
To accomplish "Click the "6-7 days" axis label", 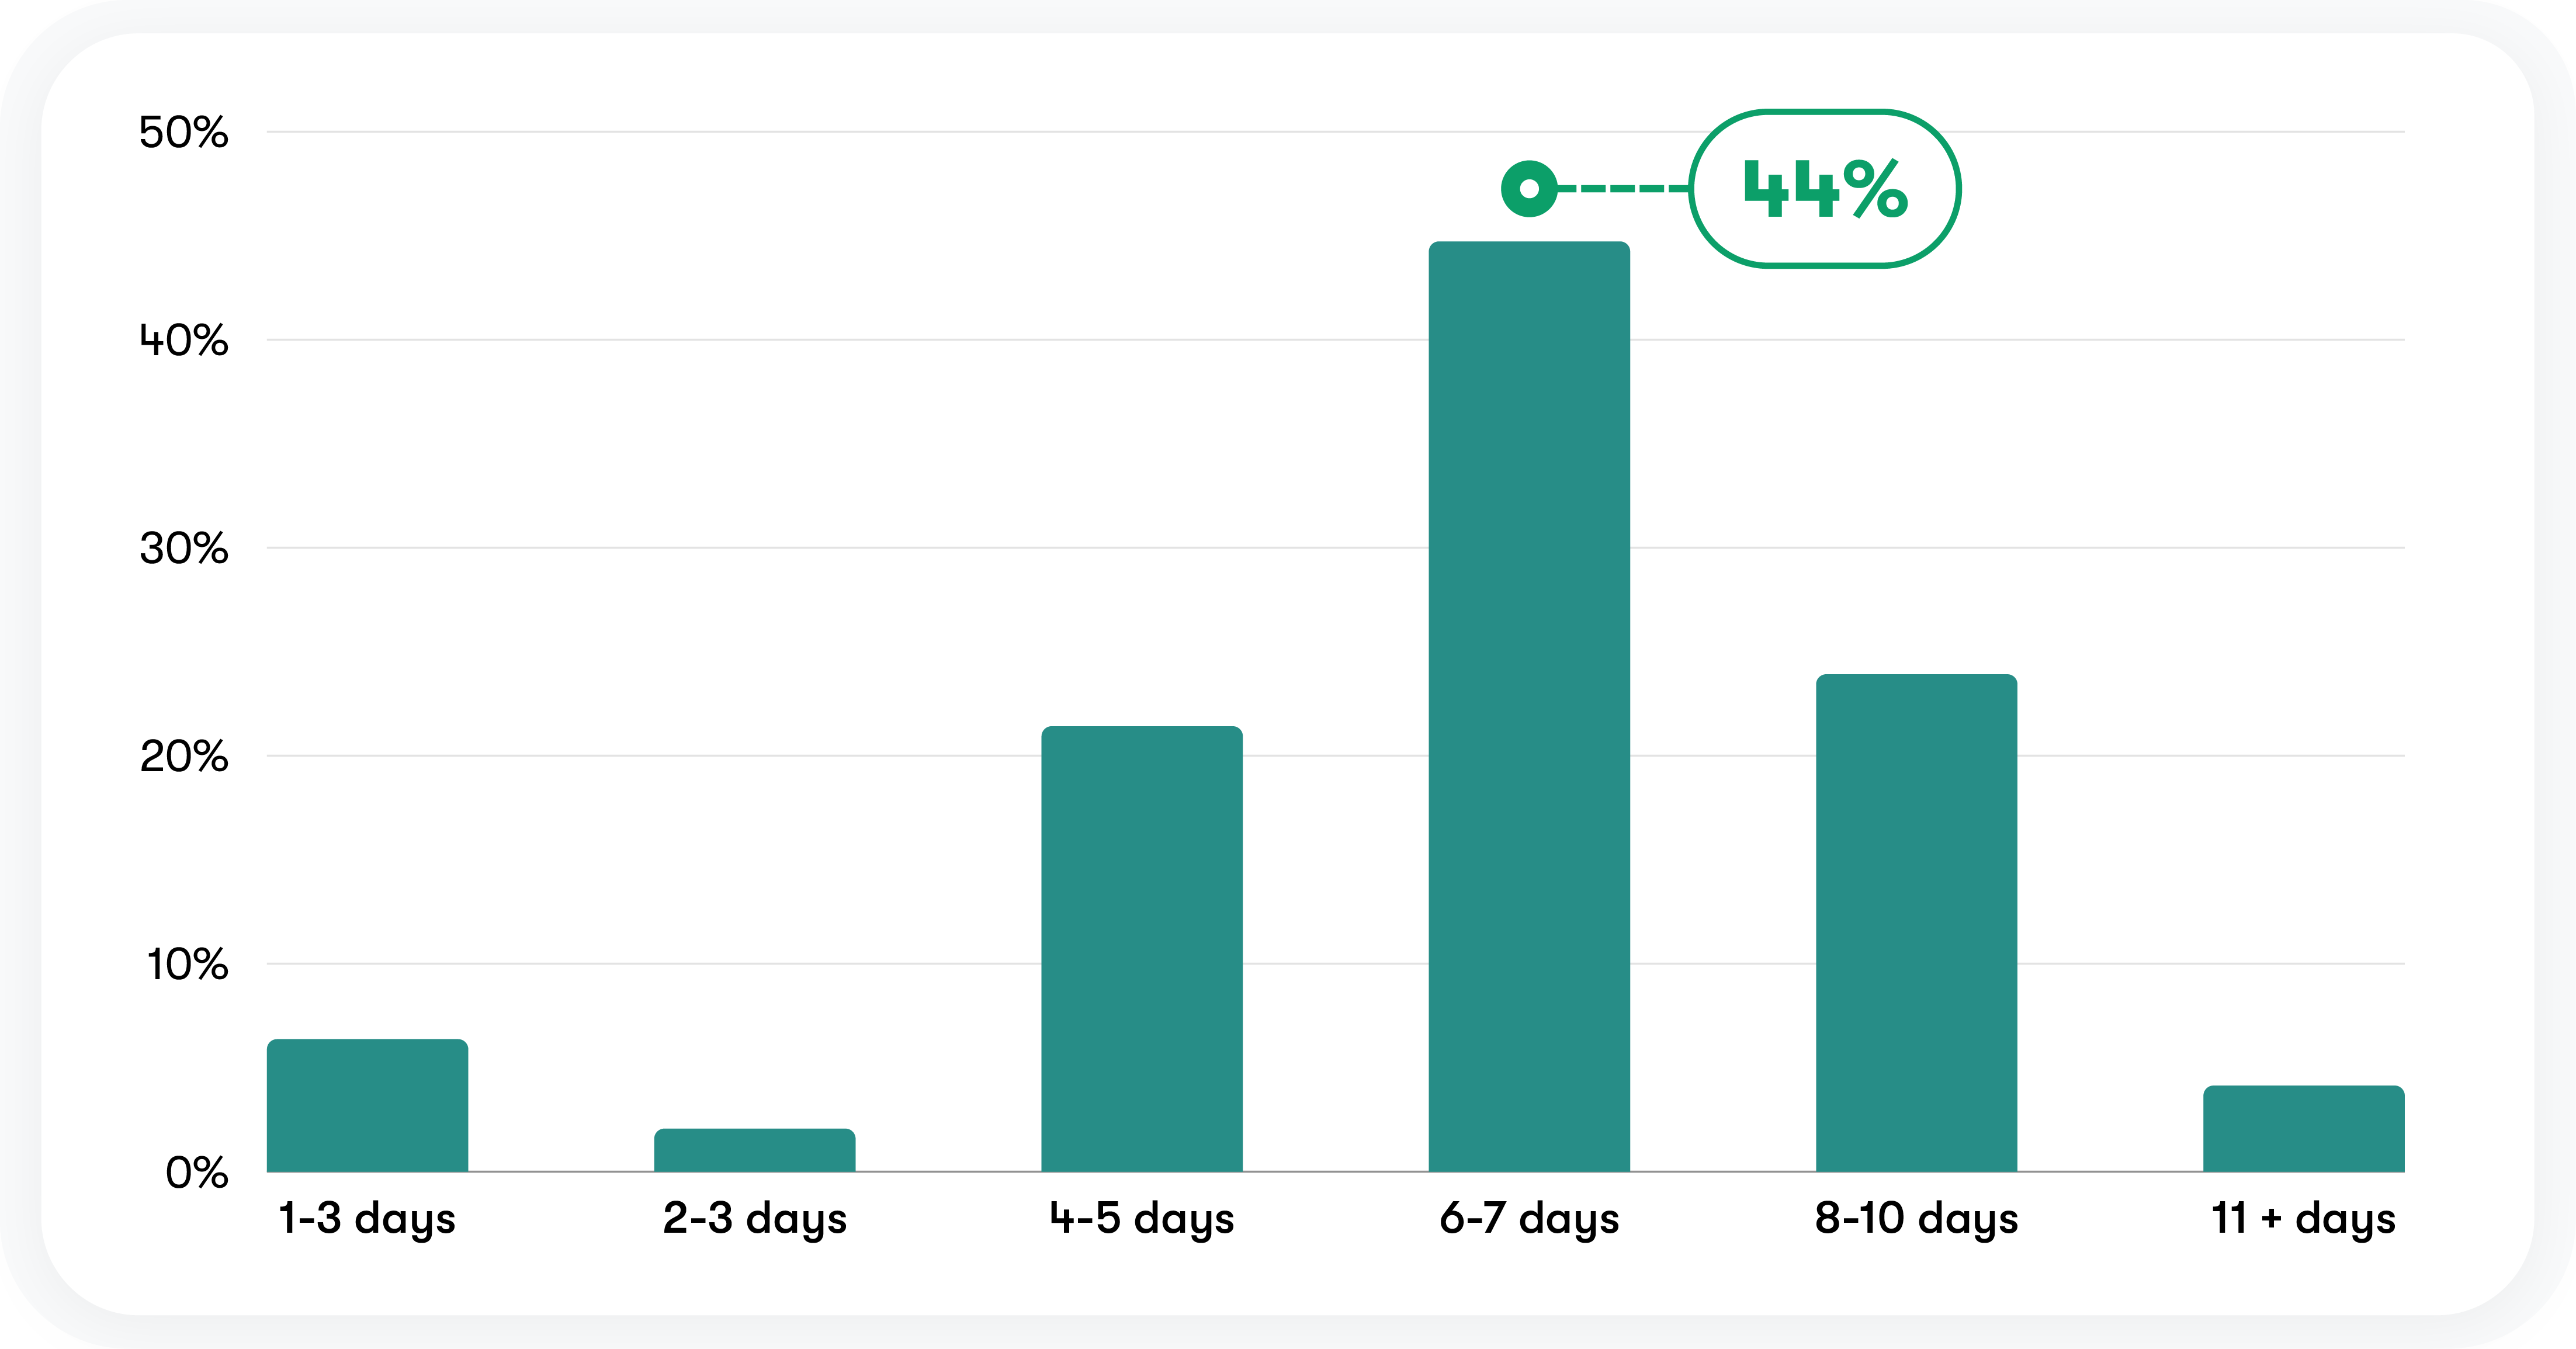I will [1529, 1219].
